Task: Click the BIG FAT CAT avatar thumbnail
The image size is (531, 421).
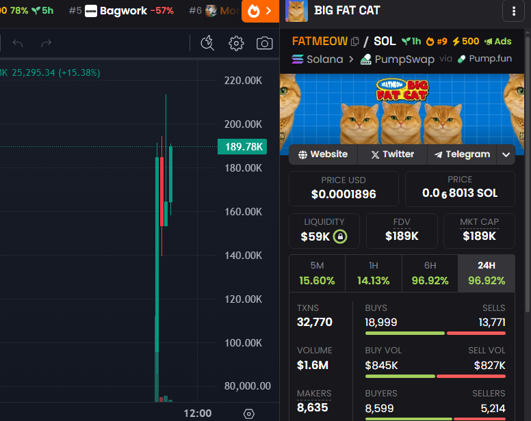Action: click(x=296, y=11)
